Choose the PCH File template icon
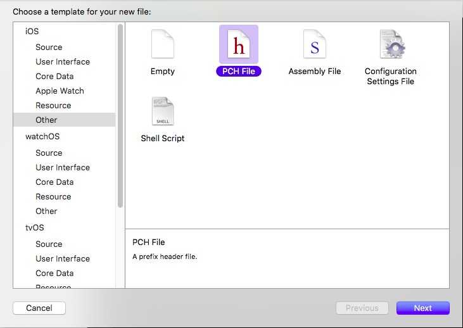463x328 pixels. [x=239, y=46]
